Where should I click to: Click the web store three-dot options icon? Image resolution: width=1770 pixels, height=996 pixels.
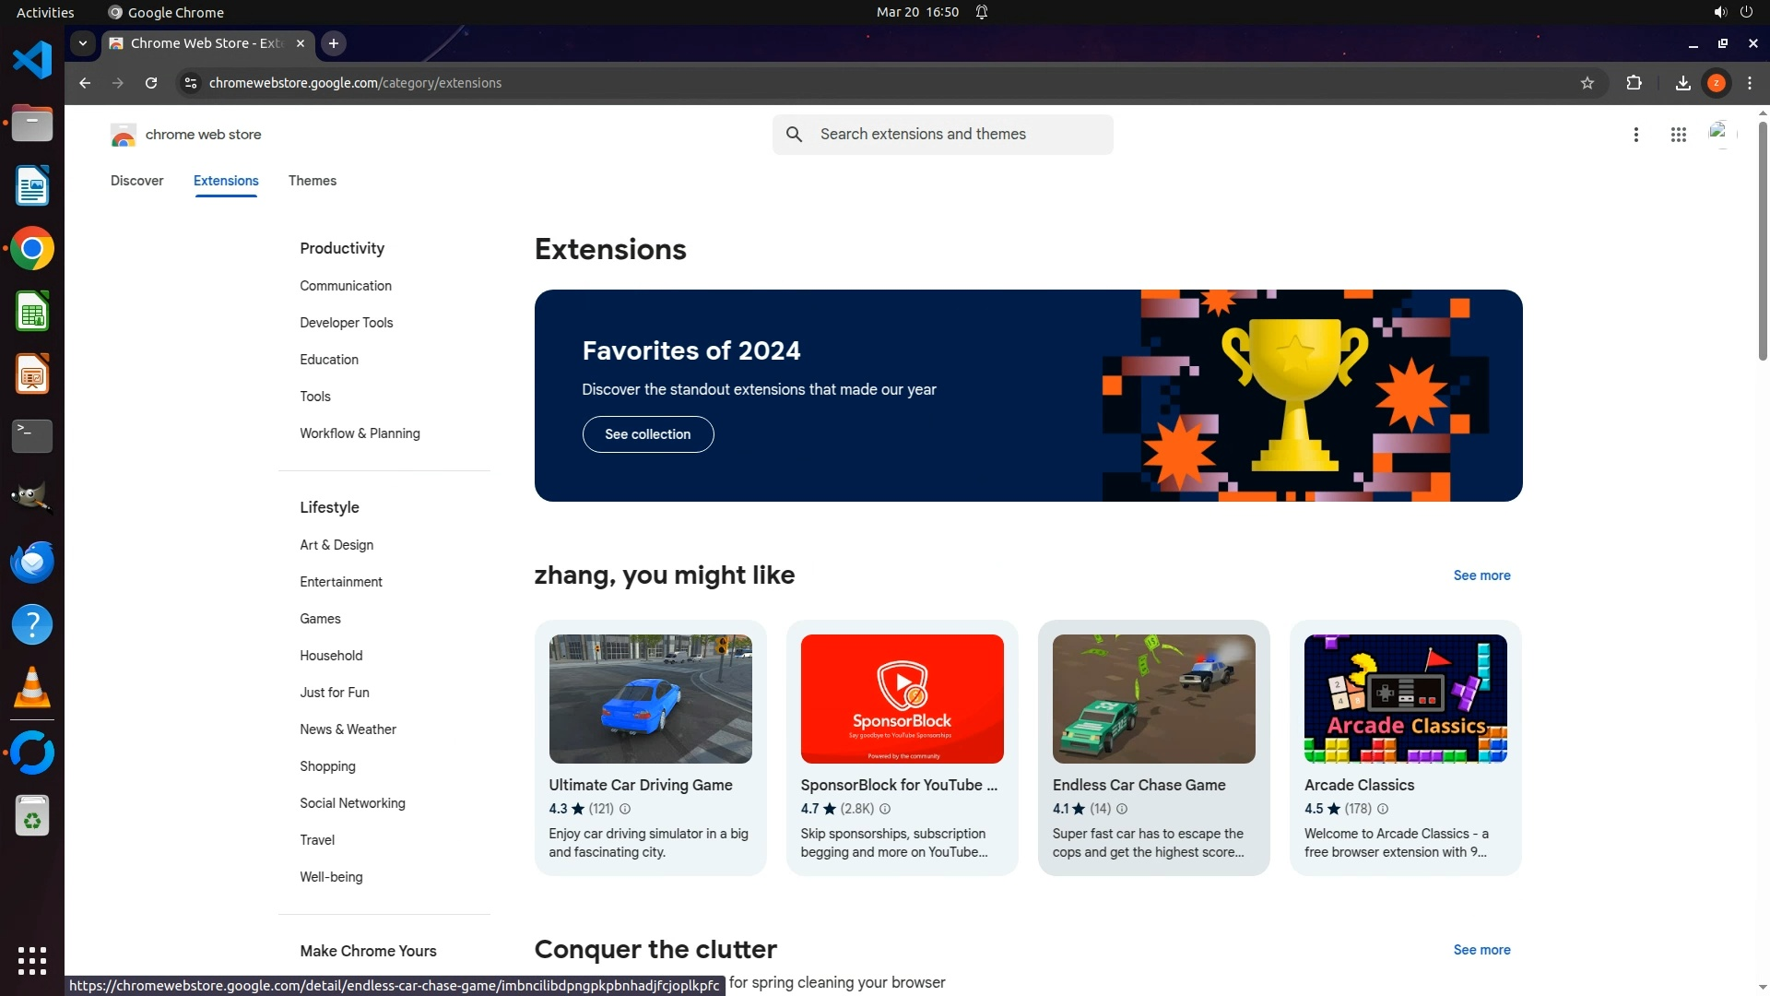click(x=1635, y=135)
